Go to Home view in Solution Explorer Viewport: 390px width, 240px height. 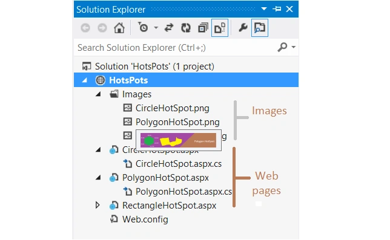click(119, 28)
